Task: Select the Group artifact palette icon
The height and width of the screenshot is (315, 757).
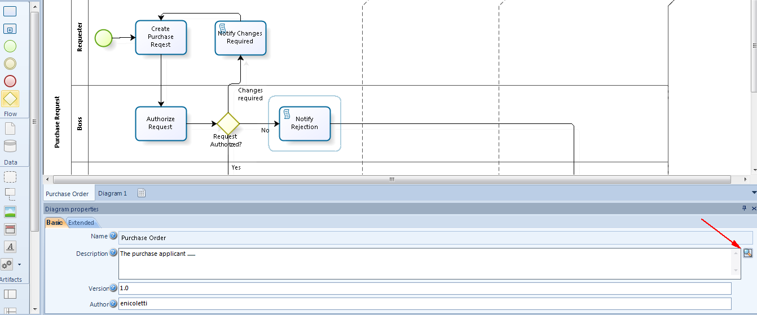Action: pyautogui.click(x=10, y=177)
